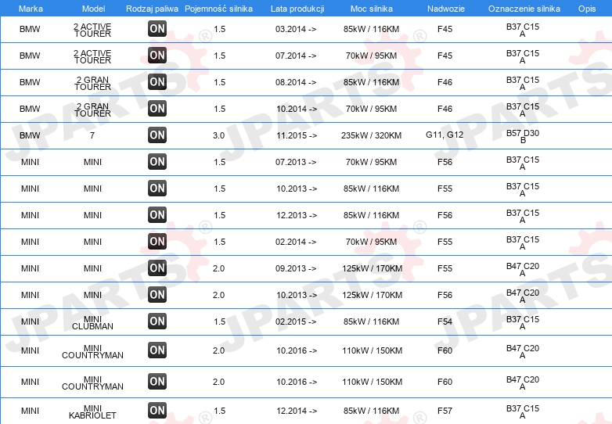The width and height of the screenshot is (612, 424).
Task: Click the ON icon in the BMW 7 row
Action: point(157,135)
